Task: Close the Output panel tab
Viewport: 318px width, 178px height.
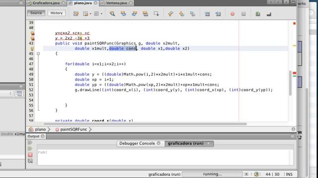Action: click(x=43, y=136)
